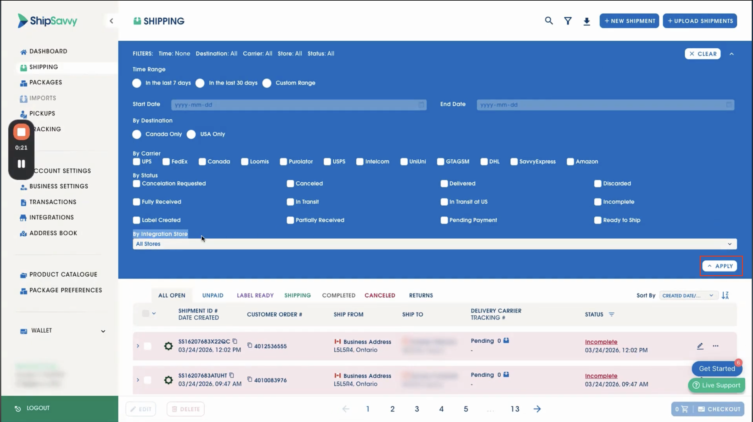Open the All Stores dropdown
The image size is (753, 422).
(434, 244)
